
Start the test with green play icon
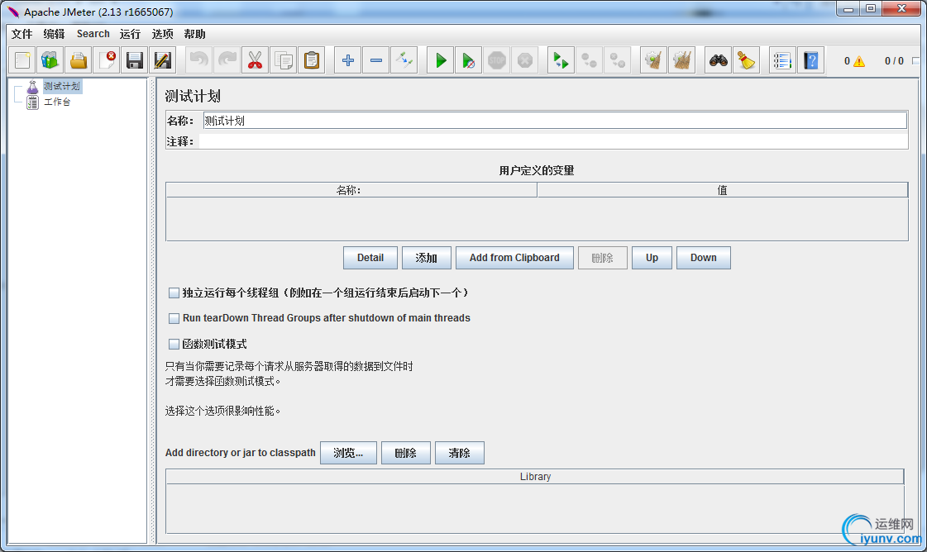tap(441, 60)
